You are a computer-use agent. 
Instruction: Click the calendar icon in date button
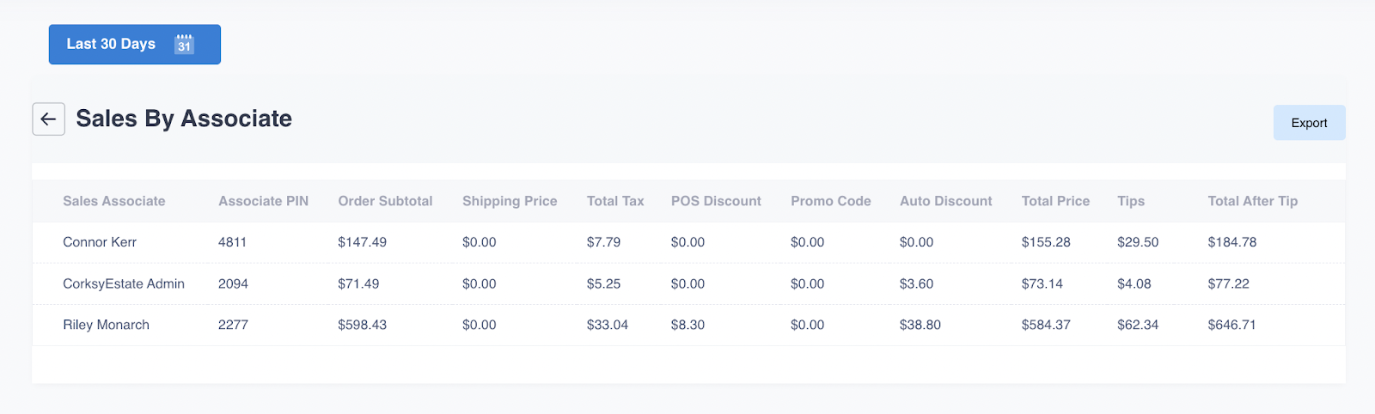(x=184, y=45)
